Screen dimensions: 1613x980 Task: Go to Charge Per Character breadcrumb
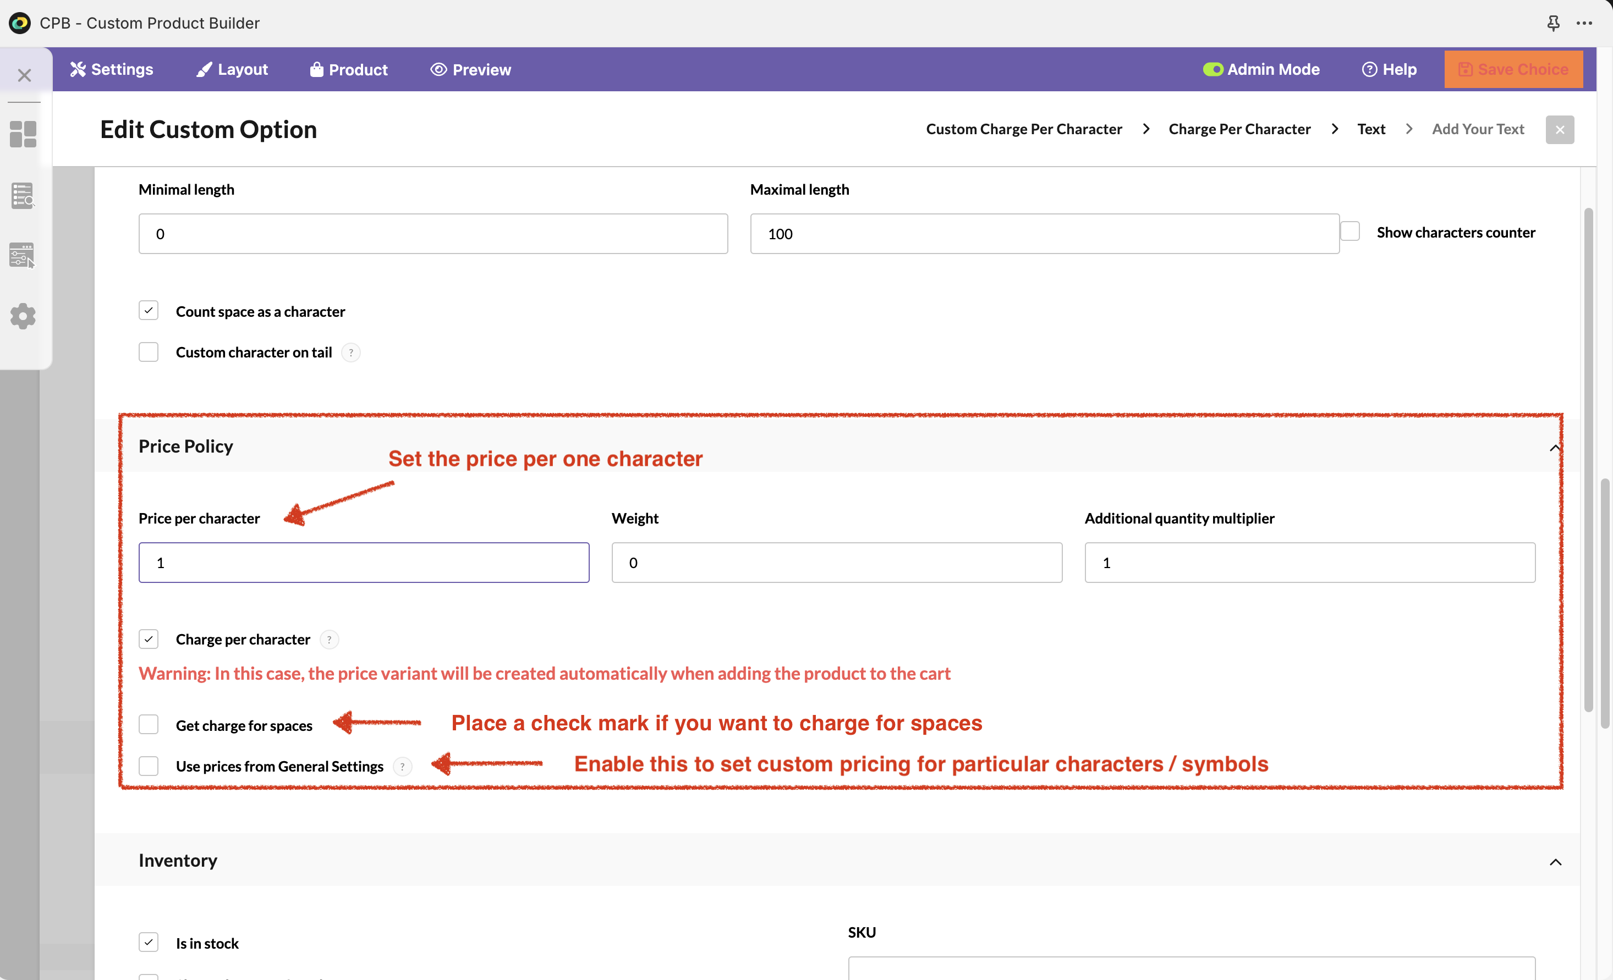click(x=1239, y=129)
